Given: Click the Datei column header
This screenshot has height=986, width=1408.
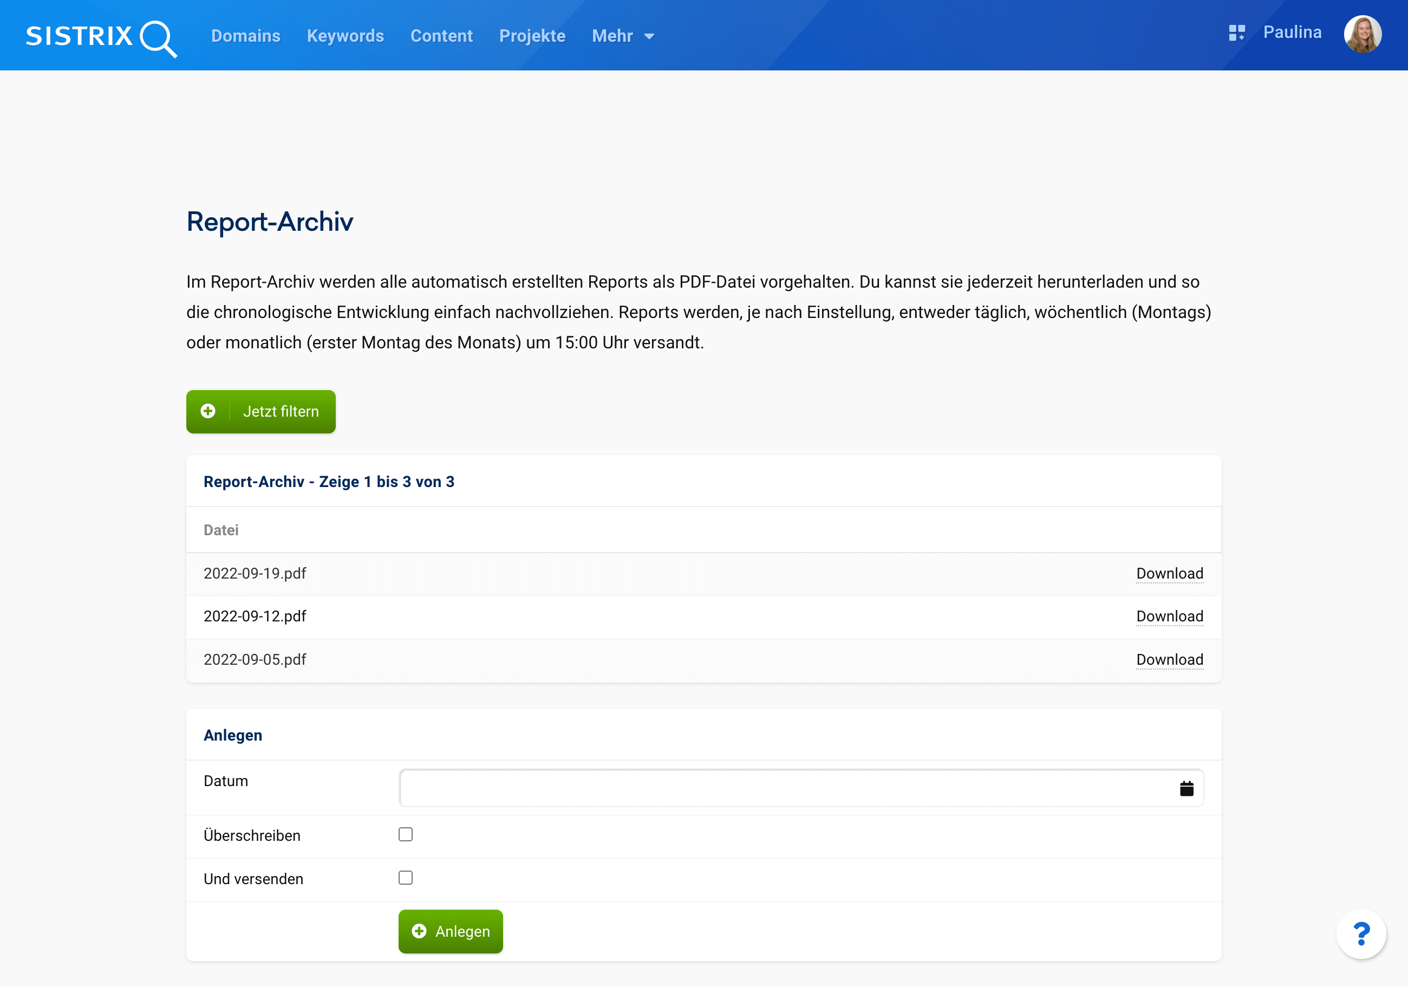Looking at the screenshot, I should point(221,530).
